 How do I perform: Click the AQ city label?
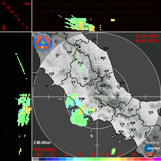pyautogui.click(x=102, y=86)
